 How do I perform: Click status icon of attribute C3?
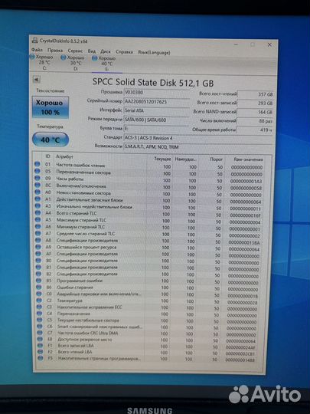point(39,307)
